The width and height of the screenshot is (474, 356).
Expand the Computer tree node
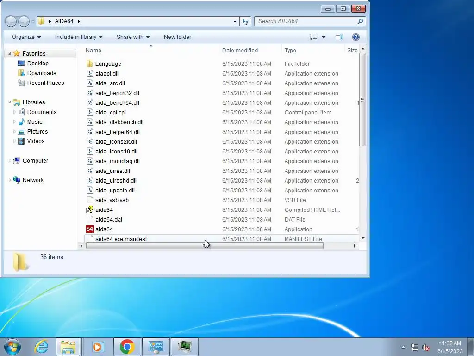pyautogui.click(x=10, y=161)
